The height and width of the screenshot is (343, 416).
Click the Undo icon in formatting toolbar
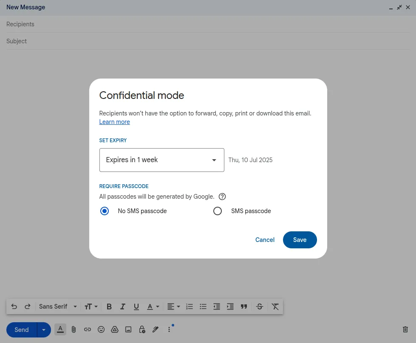[x=14, y=306]
